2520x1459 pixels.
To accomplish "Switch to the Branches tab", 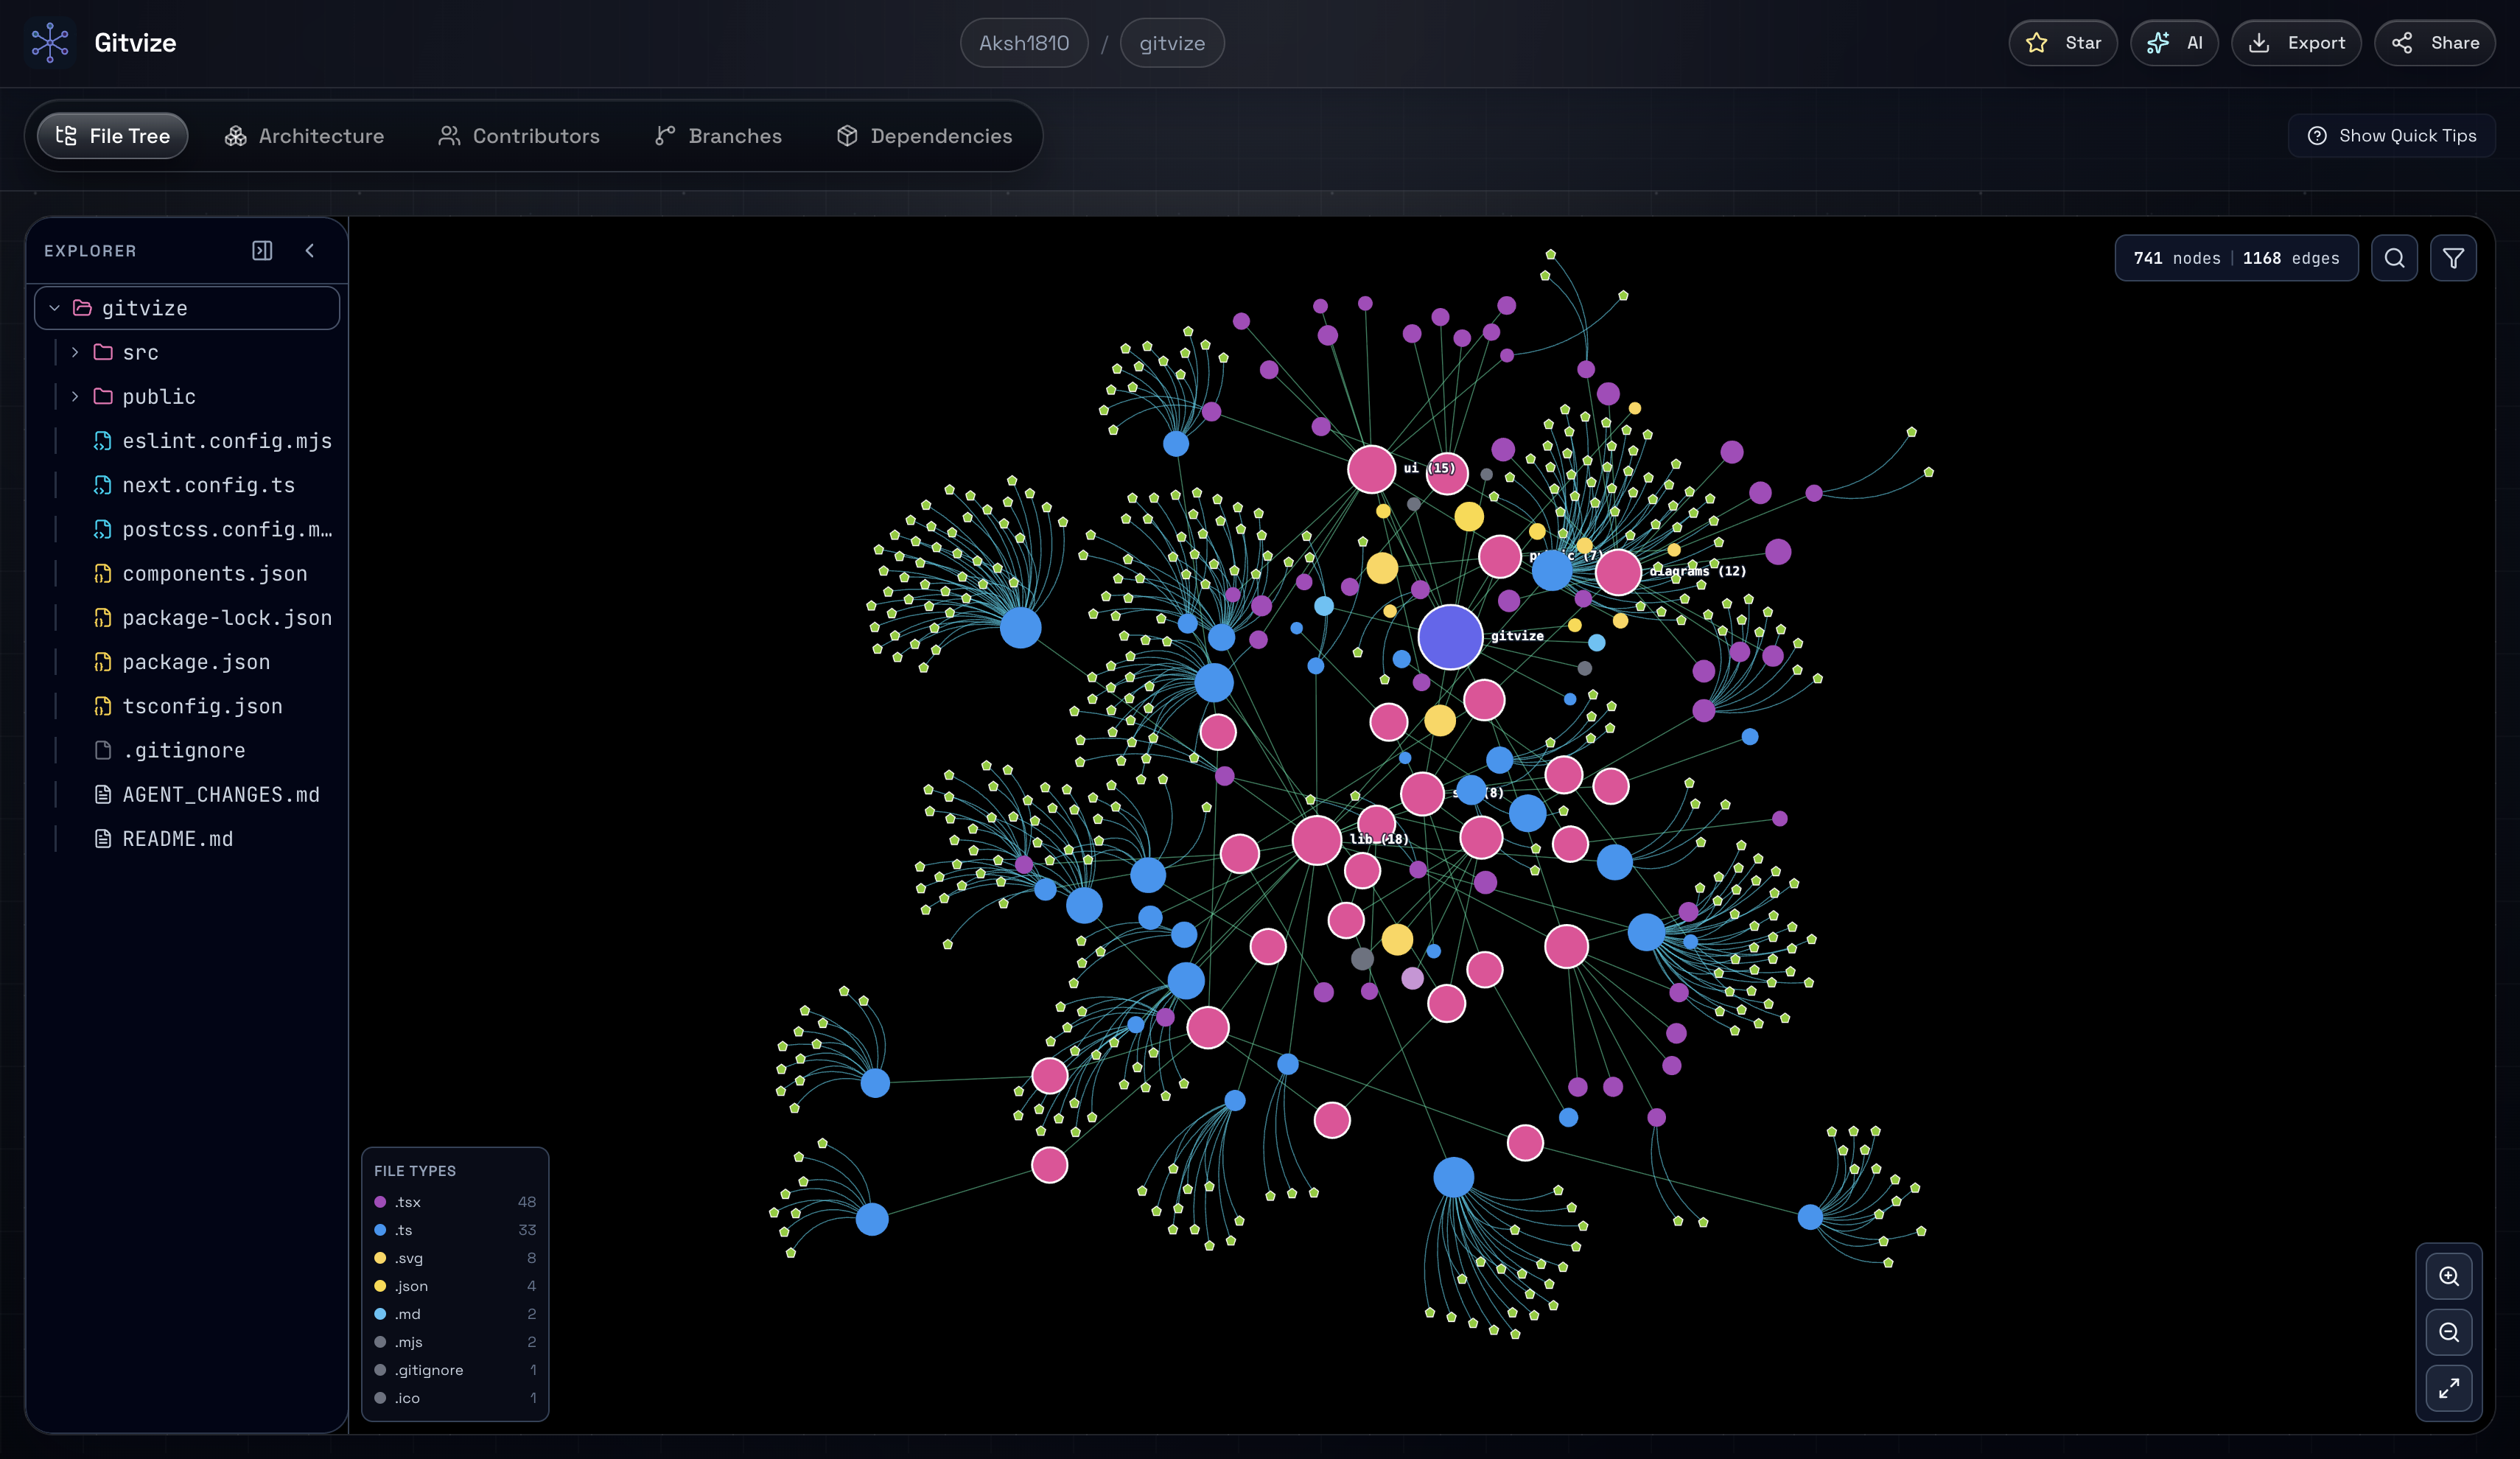I will [x=718, y=136].
